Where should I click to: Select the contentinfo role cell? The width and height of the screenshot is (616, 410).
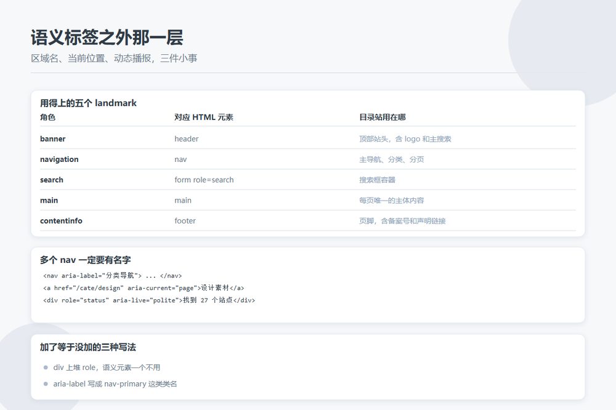[x=61, y=221]
